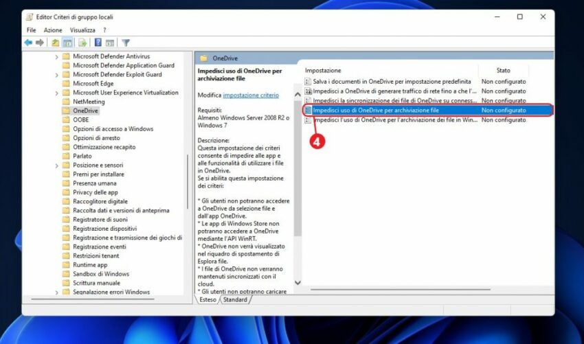Open the Visualizza menu
This screenshot has height=344, width=584.
[x=82, y=30]
